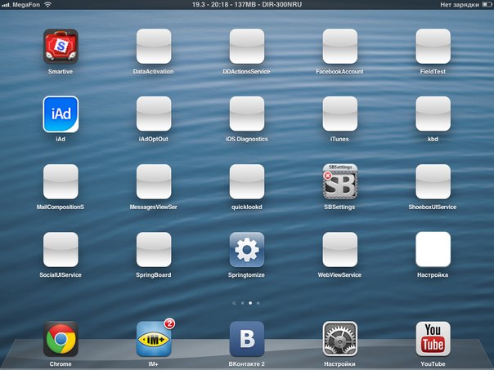Launch YouTube from the dock
Viewport: 494px width, 370px height.
click(x=433, y=339)
